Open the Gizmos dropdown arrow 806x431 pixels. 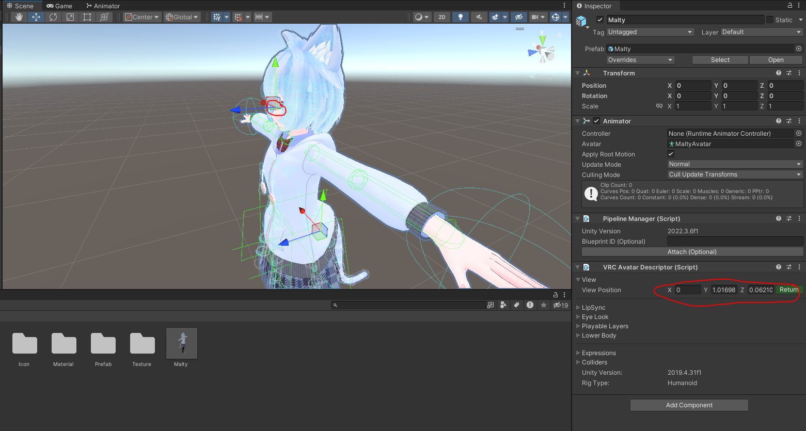click(x=565, y=17)
